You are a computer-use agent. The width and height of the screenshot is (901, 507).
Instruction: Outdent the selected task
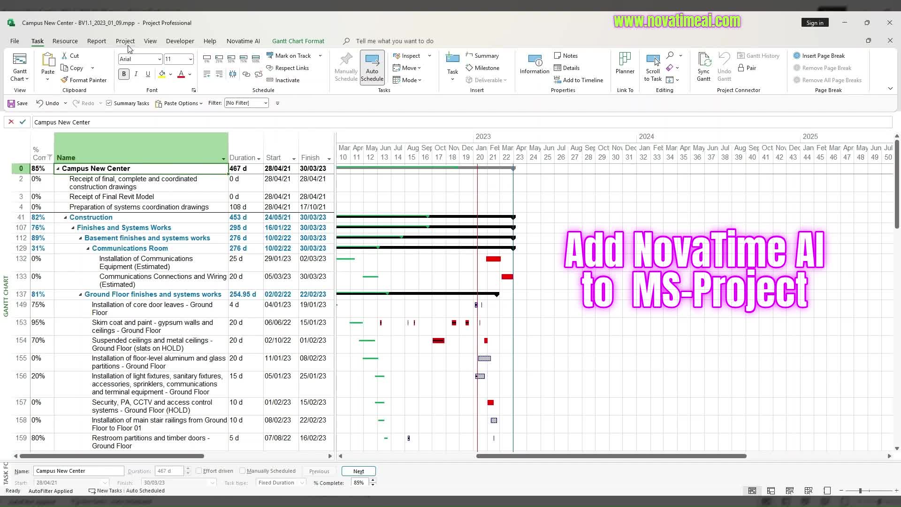(207, 74)
